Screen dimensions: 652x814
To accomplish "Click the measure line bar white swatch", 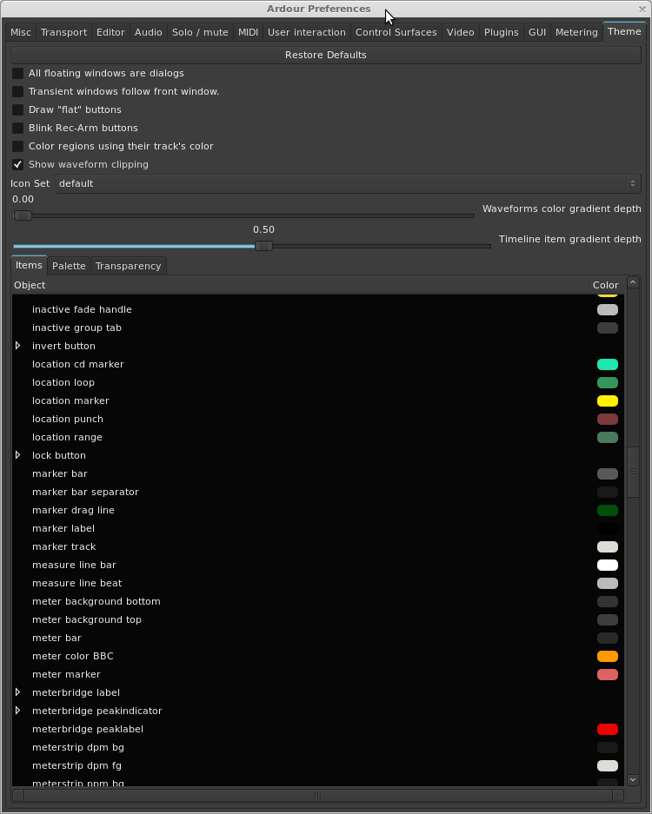I will [x=607, y=565].
